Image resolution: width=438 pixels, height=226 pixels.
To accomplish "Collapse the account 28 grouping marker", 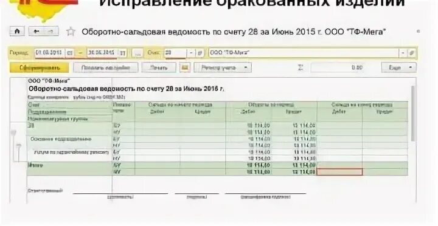I will pos(13,132).
